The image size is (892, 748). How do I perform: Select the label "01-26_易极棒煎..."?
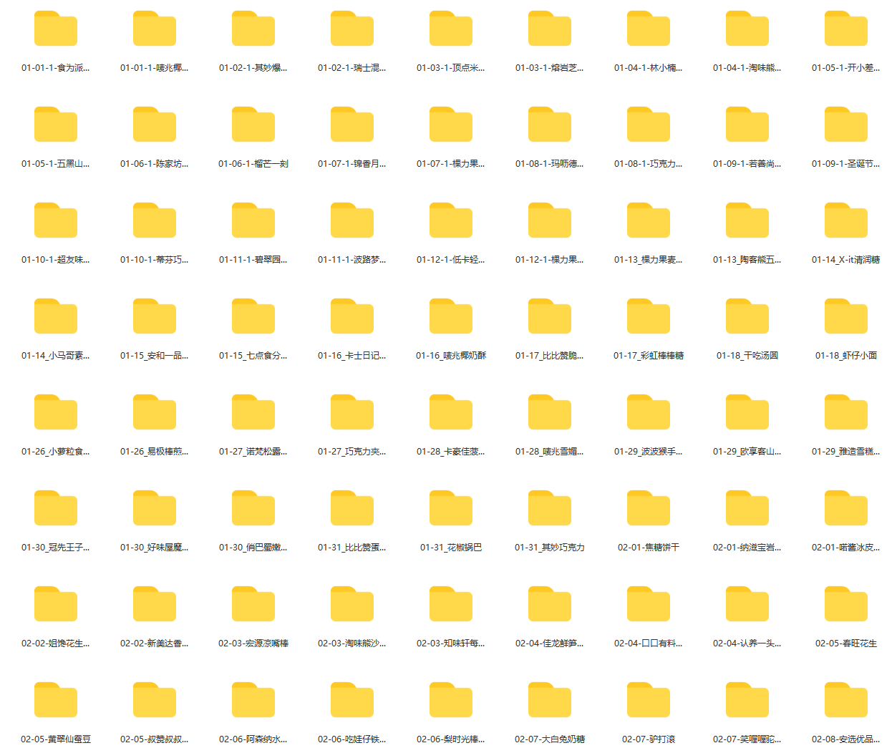155,452
